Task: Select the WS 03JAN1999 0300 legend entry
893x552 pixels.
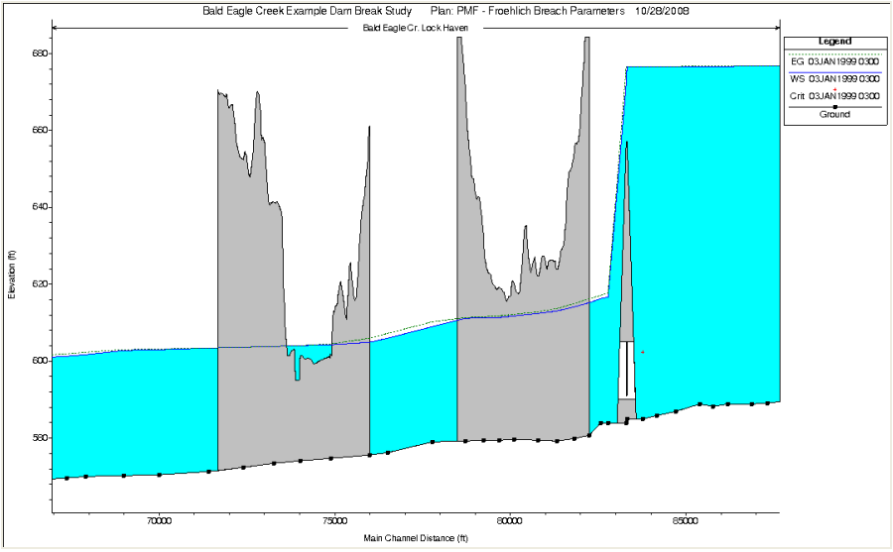Action: pos(834,77)
